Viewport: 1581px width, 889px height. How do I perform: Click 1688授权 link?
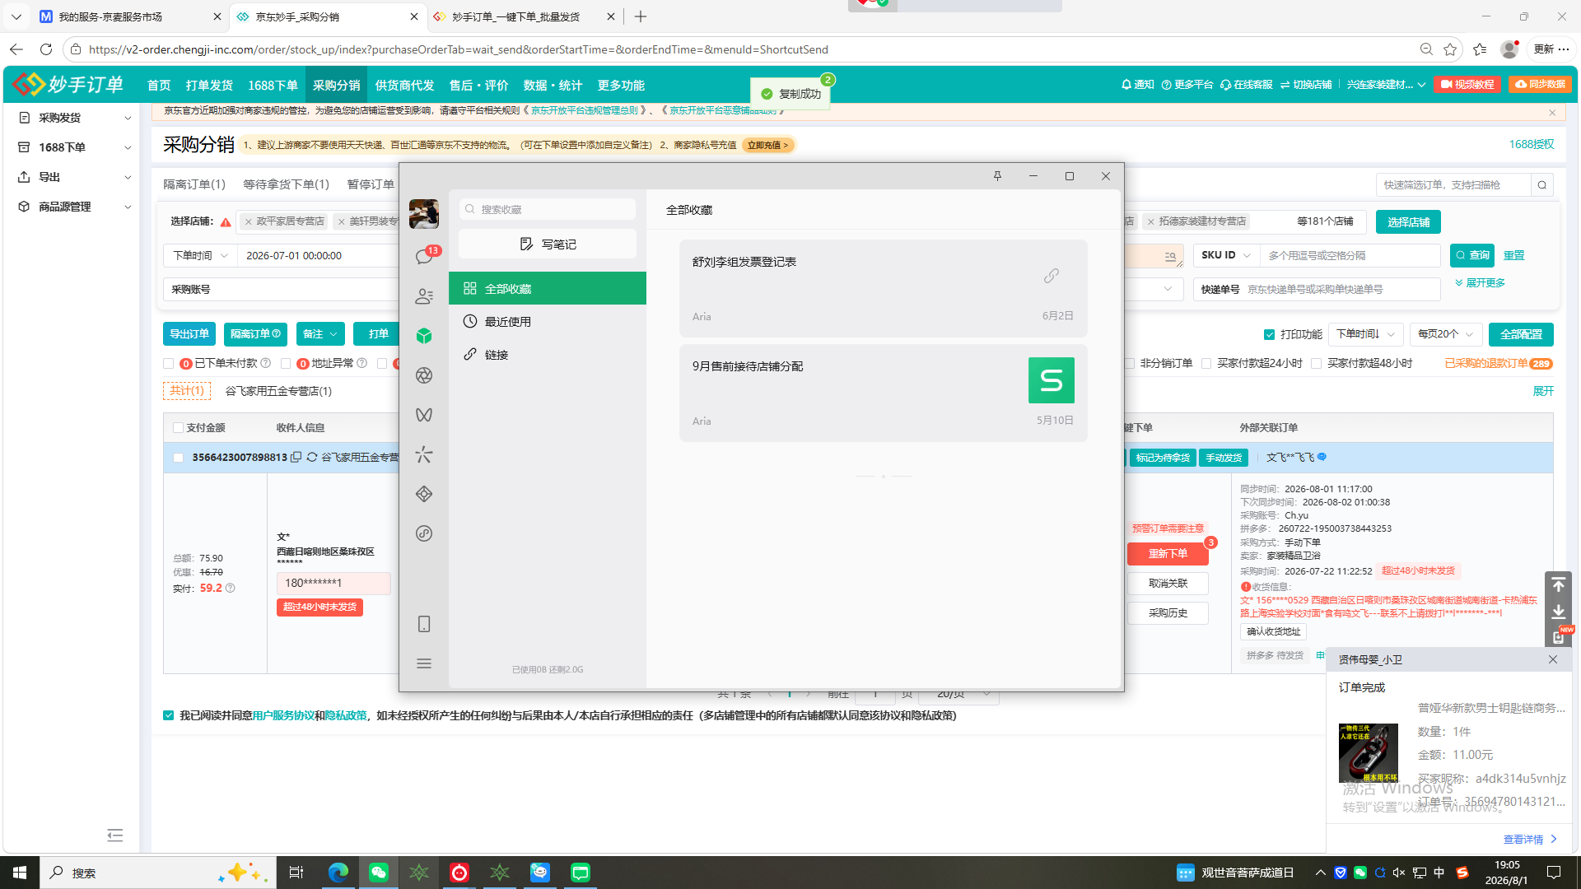pos(1532,144)
